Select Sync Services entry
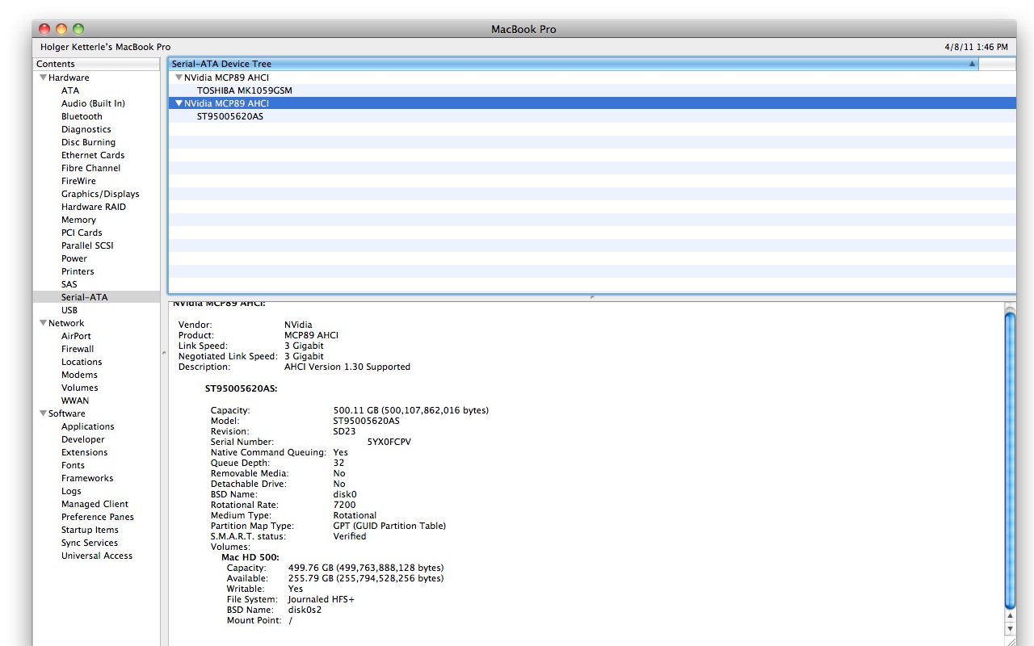1034x646 pixels. [90, 543]
